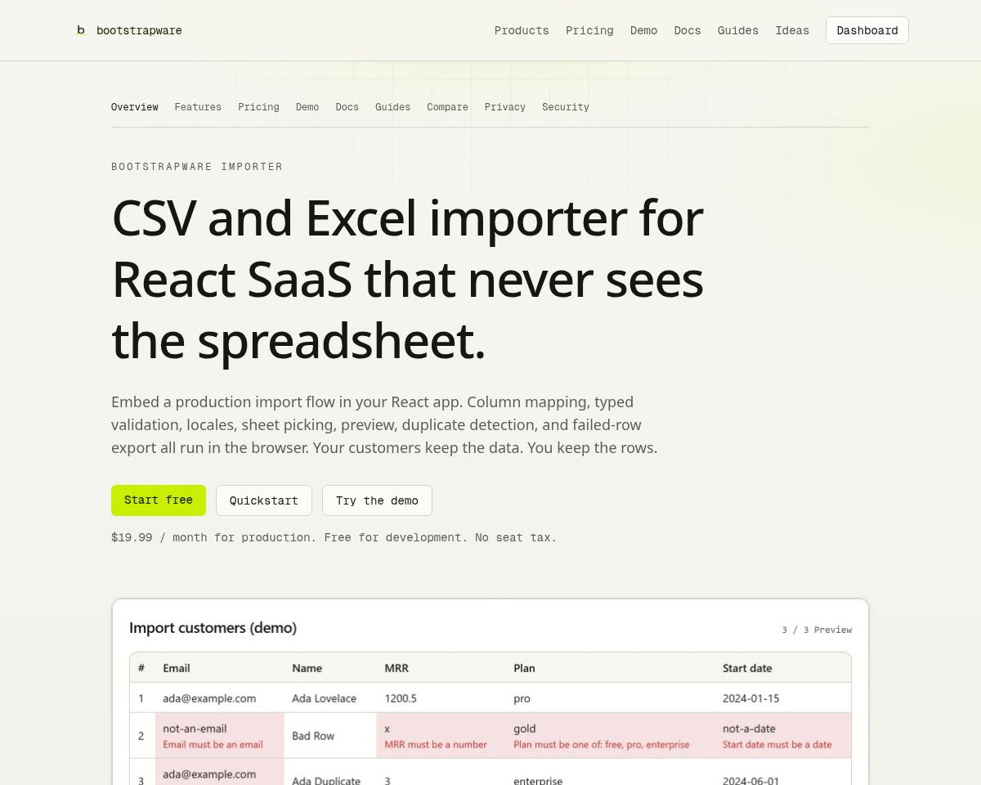Viewport: 981px width, 785px height.
Task: Select the Overview sub-navigation tab
Action: coord(135,107)
